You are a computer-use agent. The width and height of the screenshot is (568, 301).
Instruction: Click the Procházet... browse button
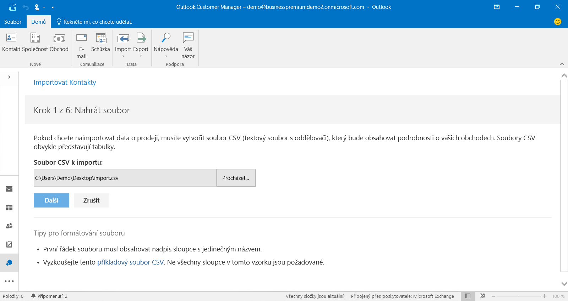point(236,178)
